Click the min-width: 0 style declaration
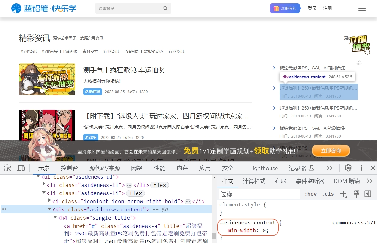Image resolution: width=377 pixels, height=243 pixels. point(248,230)
